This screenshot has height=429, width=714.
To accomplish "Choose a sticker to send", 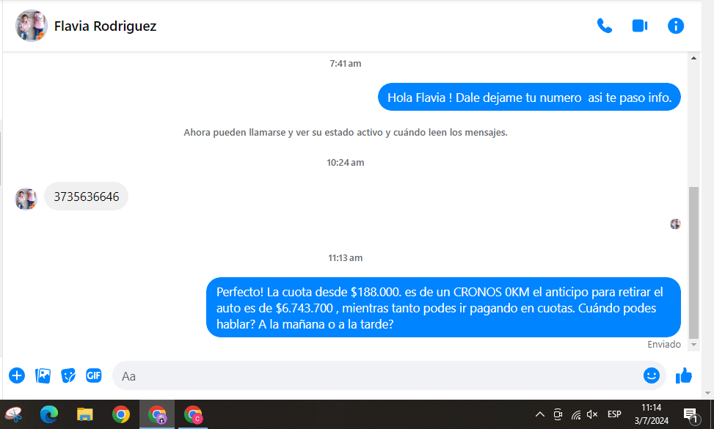I will tap(68, 375).
